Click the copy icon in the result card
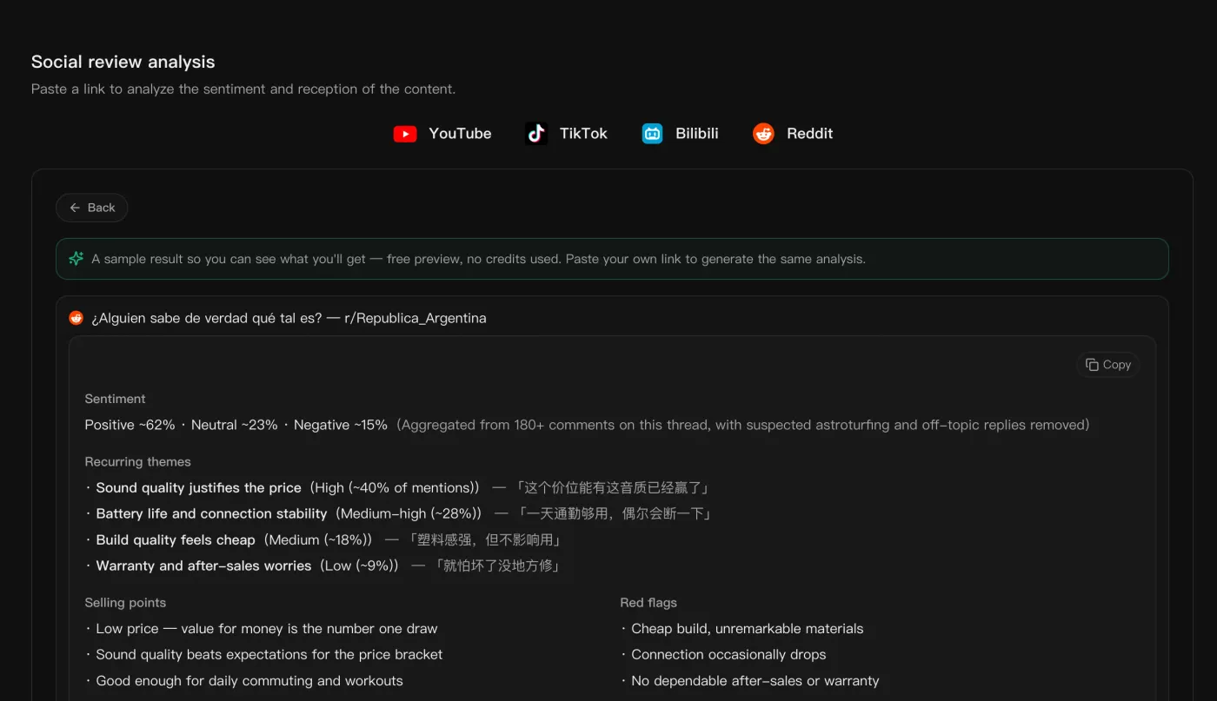This screenshot has width=1217, height=701. pyautogui.click(x=1092, y=365)
